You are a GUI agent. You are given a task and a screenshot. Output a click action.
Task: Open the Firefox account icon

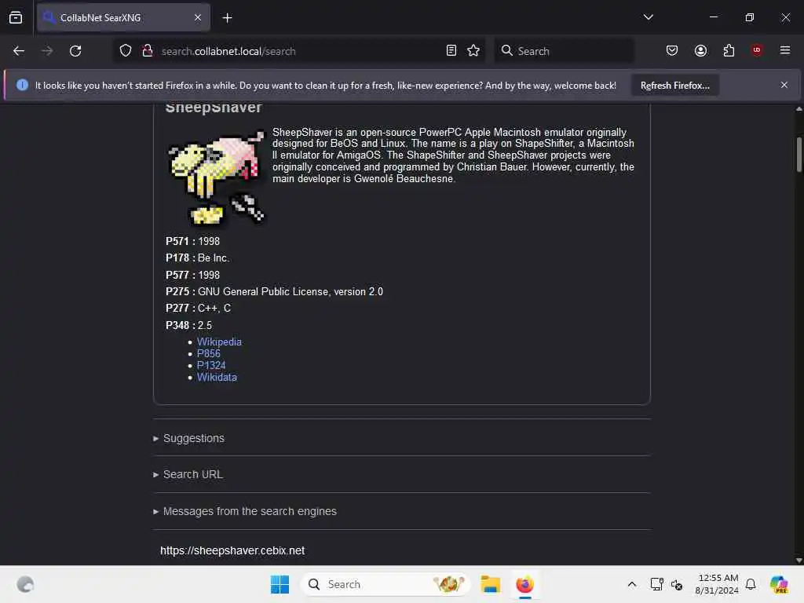700,50
